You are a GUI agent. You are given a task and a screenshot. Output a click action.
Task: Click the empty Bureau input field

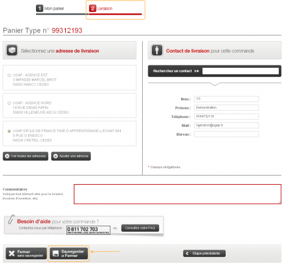[x=226, y=134]
